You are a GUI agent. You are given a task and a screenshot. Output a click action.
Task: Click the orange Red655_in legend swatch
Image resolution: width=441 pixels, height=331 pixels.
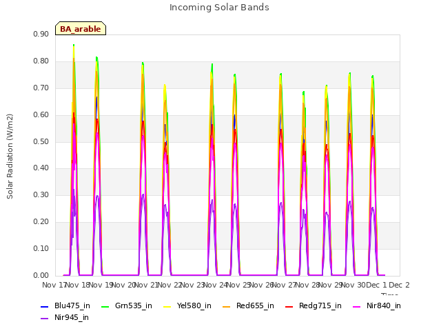click(227, 306)
